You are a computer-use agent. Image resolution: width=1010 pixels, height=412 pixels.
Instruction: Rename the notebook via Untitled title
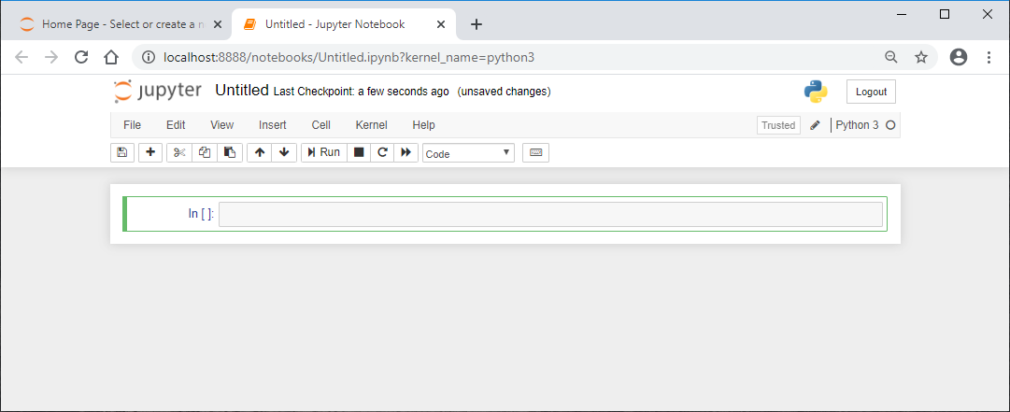click(242, 90)
